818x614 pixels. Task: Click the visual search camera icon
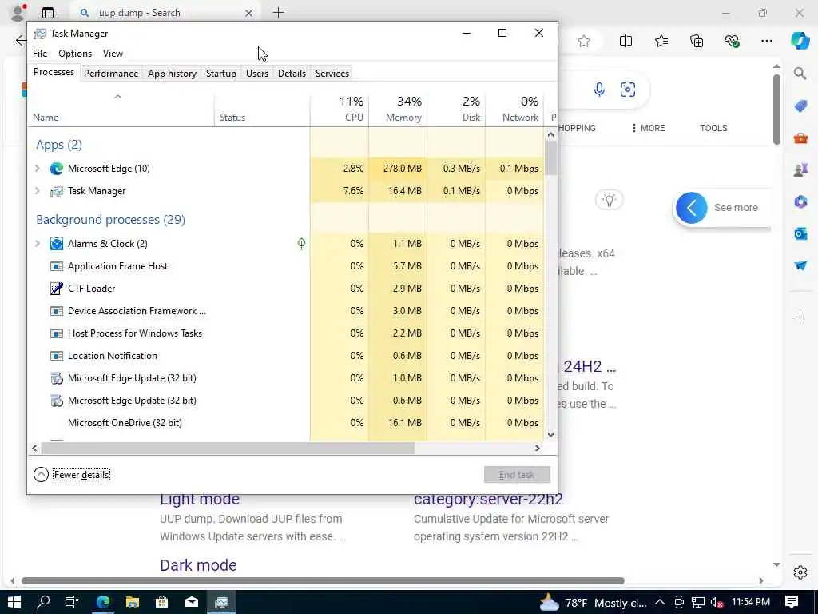628,90
